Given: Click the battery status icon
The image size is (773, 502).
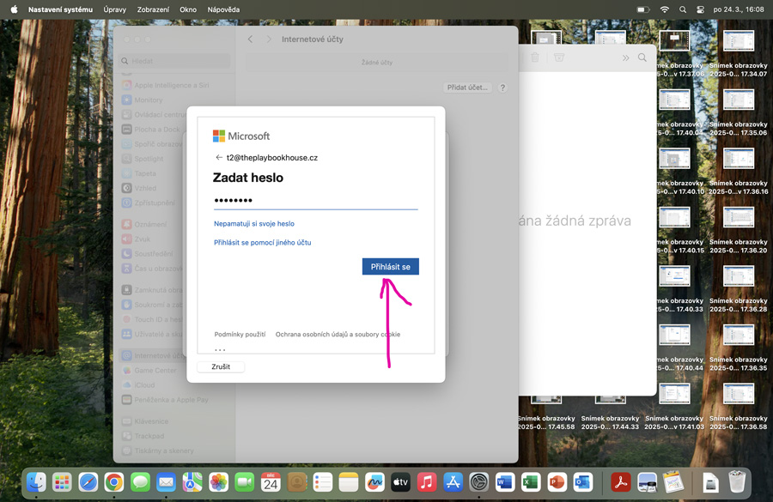Looking at the screenshot, I should (643, 9).
